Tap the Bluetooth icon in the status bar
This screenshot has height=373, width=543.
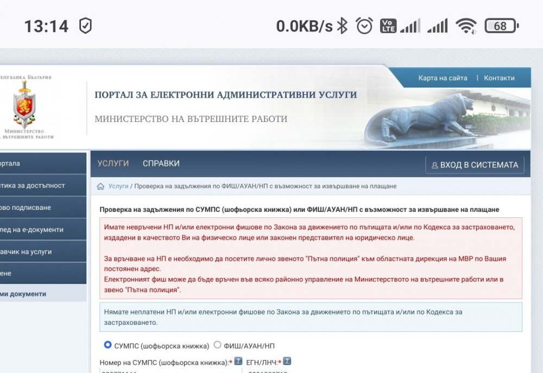(342, 26)
